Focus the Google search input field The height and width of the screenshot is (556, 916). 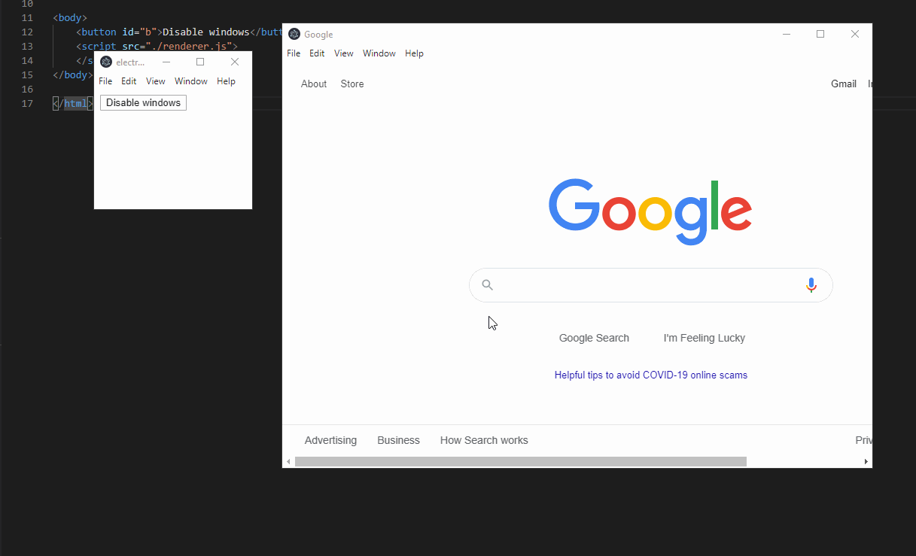pos(650,285)
